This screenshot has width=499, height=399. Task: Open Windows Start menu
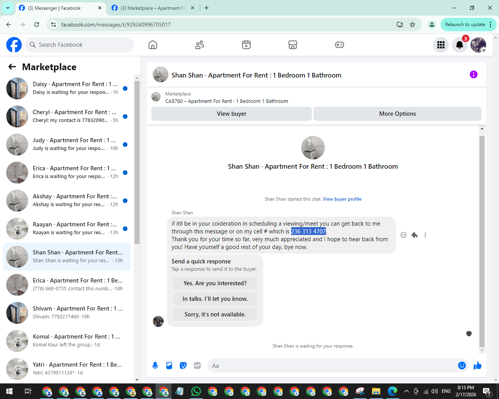9,391
